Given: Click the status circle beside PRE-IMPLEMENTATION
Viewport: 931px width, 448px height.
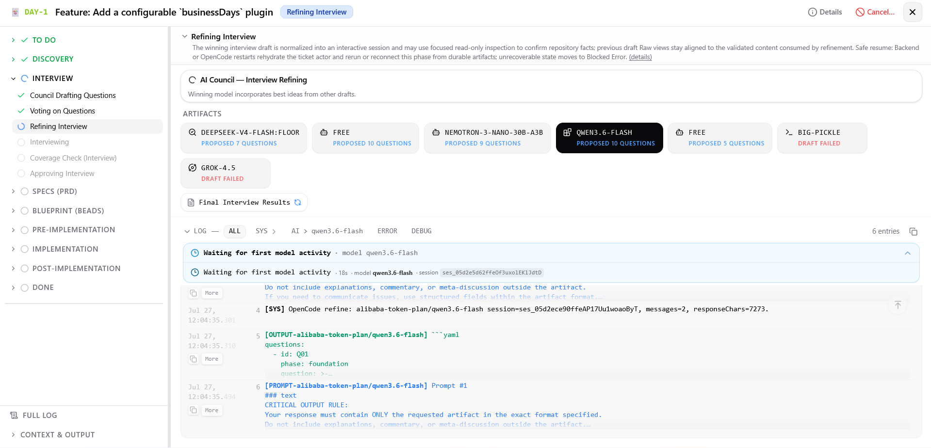Looking at the screenshot, I should pos(25,230).
